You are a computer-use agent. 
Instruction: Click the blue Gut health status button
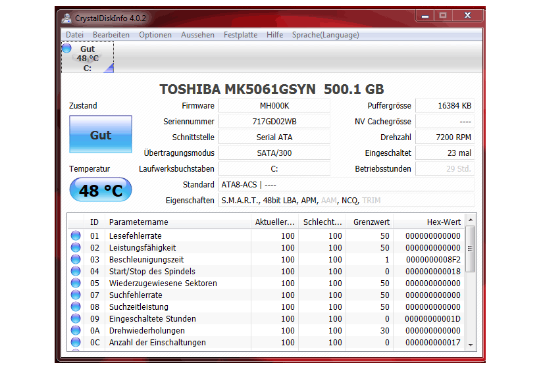point(101,134)
